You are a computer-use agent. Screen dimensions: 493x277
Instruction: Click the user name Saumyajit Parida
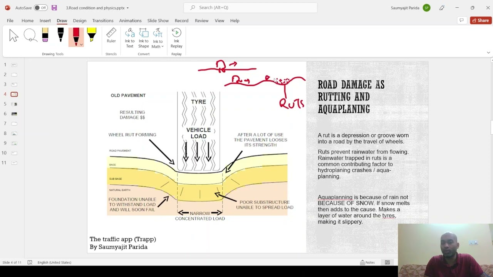[x=405, y=8]
